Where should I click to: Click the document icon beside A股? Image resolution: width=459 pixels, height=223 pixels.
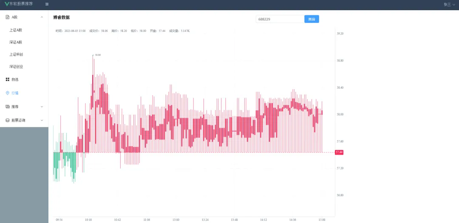tap(7, 17)
